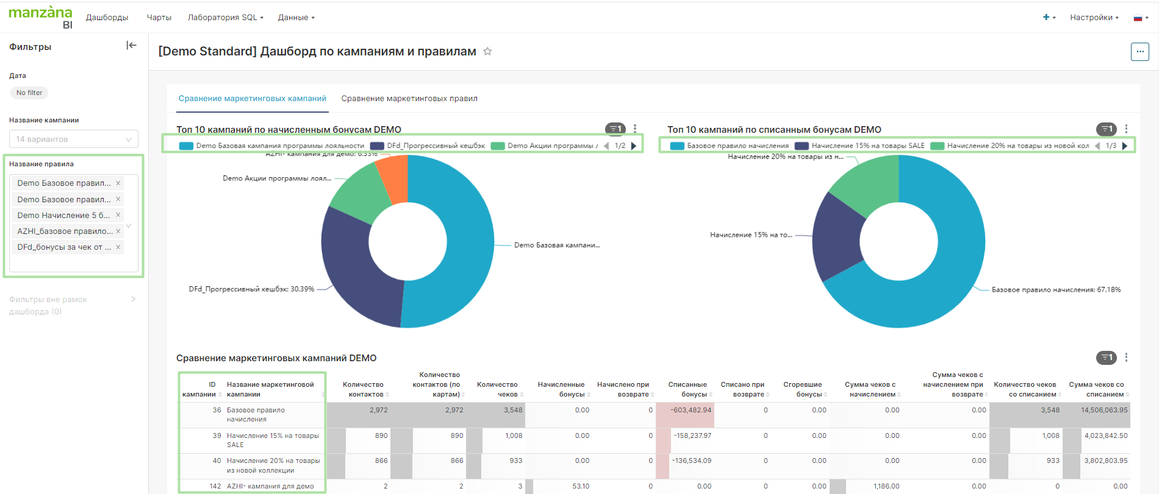Show filter badge on campaigns comparison table
Image resolution: width=1159 pixels, height=494 pixels.
tap(1106, 358)
